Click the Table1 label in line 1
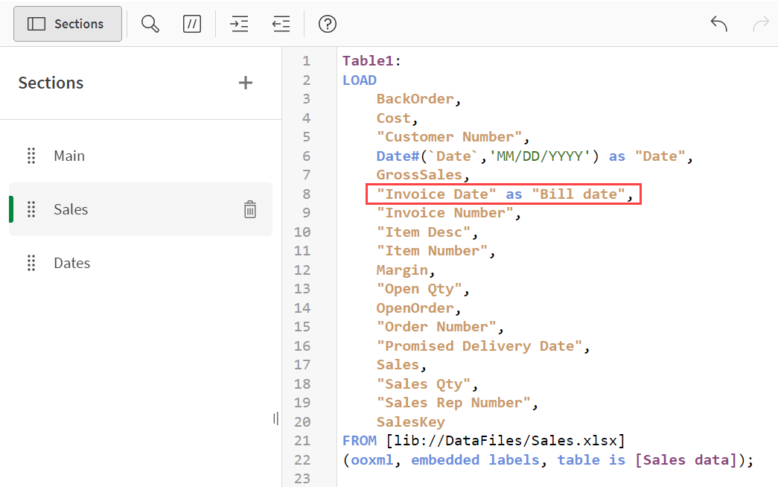778x487 pixels. (x=369, y=61)
